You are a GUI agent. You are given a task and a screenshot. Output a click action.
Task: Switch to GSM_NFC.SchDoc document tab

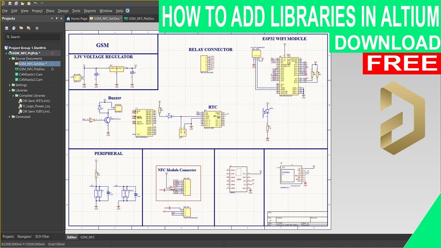[106, 19]
